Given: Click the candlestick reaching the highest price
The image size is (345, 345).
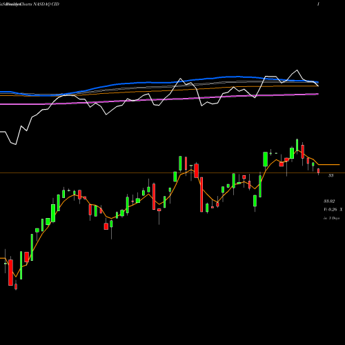Looking at the screenshot, I should (297, 146).
